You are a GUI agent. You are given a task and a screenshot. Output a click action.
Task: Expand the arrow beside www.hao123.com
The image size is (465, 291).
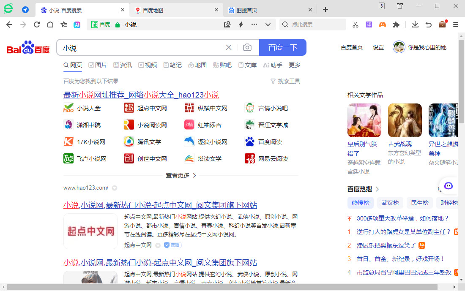coord(115,188)
